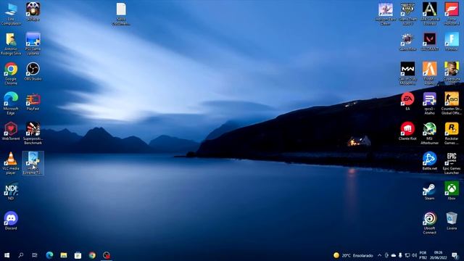Open FiveM shortcut
The image size is (464, 261).
(x=430, y=73)
